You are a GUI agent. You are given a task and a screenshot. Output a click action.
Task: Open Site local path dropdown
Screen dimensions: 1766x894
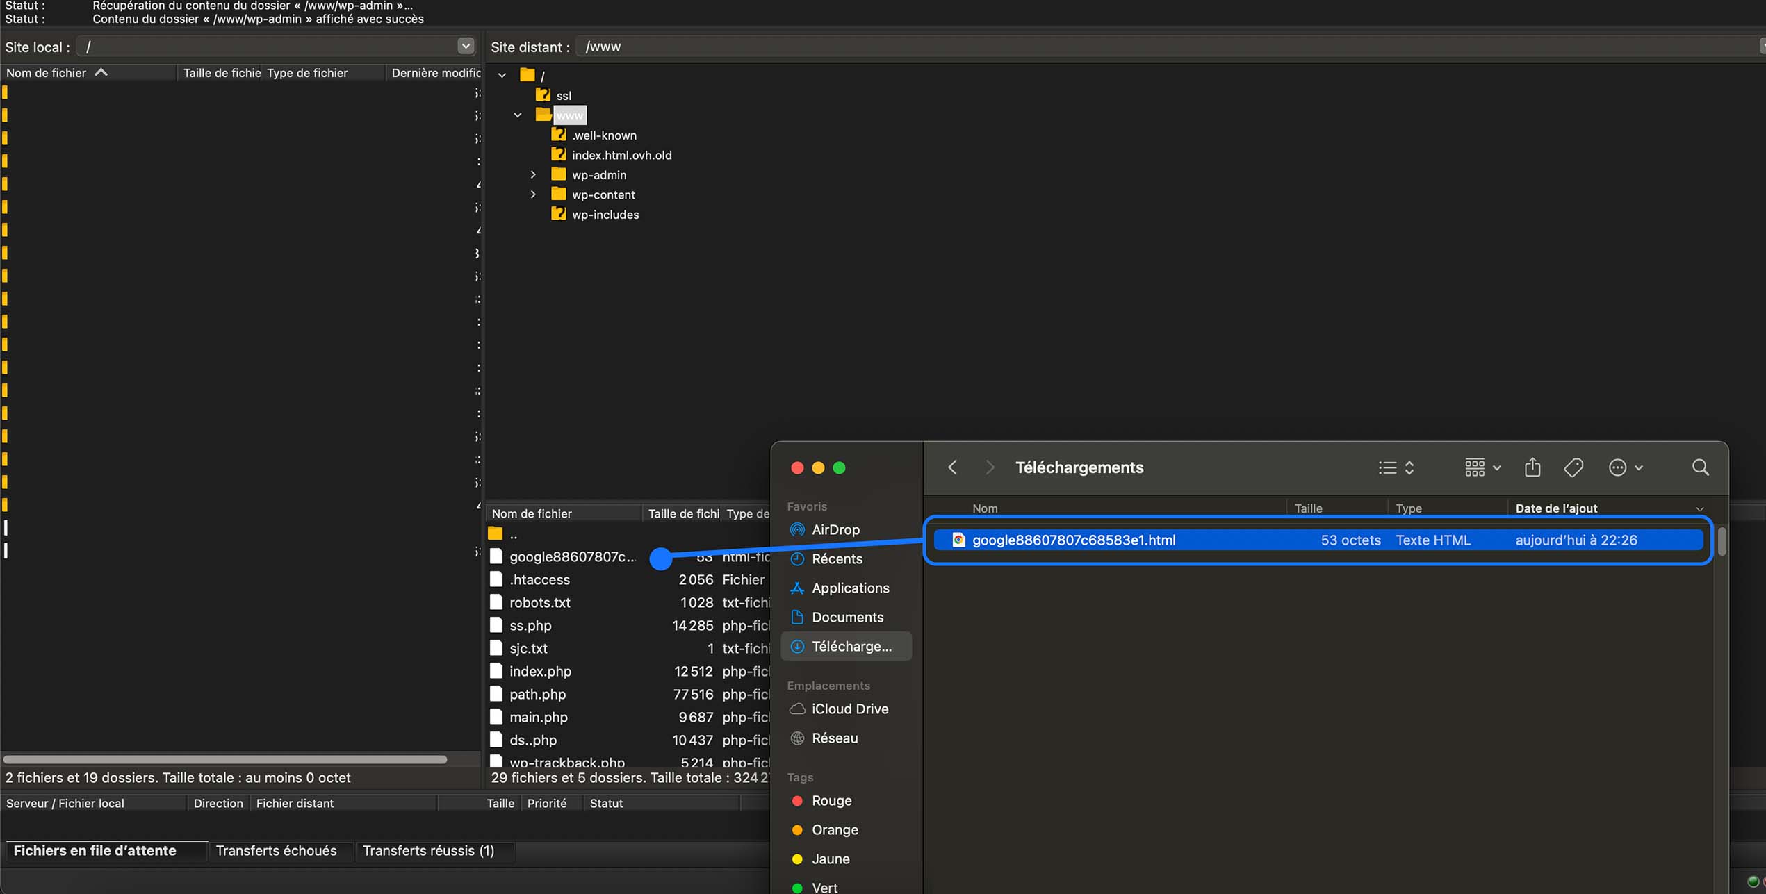(x=466, y=47)
